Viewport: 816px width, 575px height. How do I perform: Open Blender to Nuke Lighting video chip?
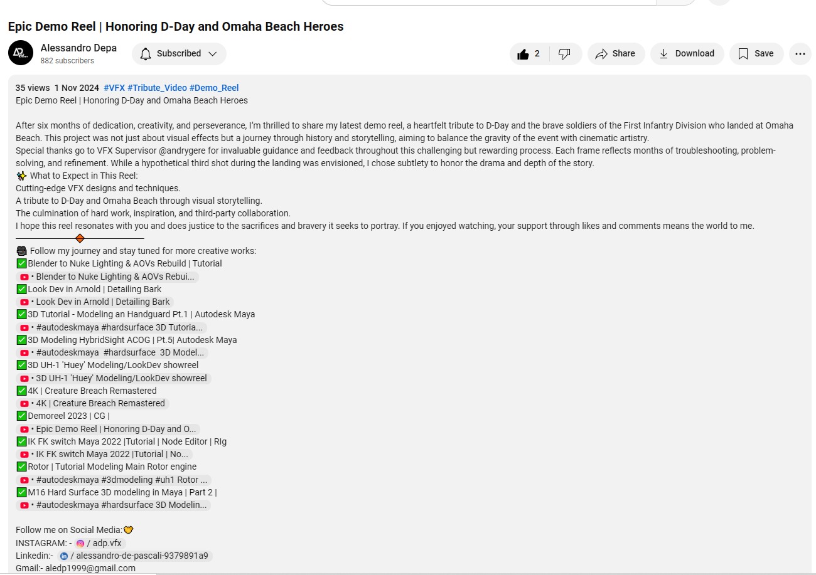tap(107, 277)
